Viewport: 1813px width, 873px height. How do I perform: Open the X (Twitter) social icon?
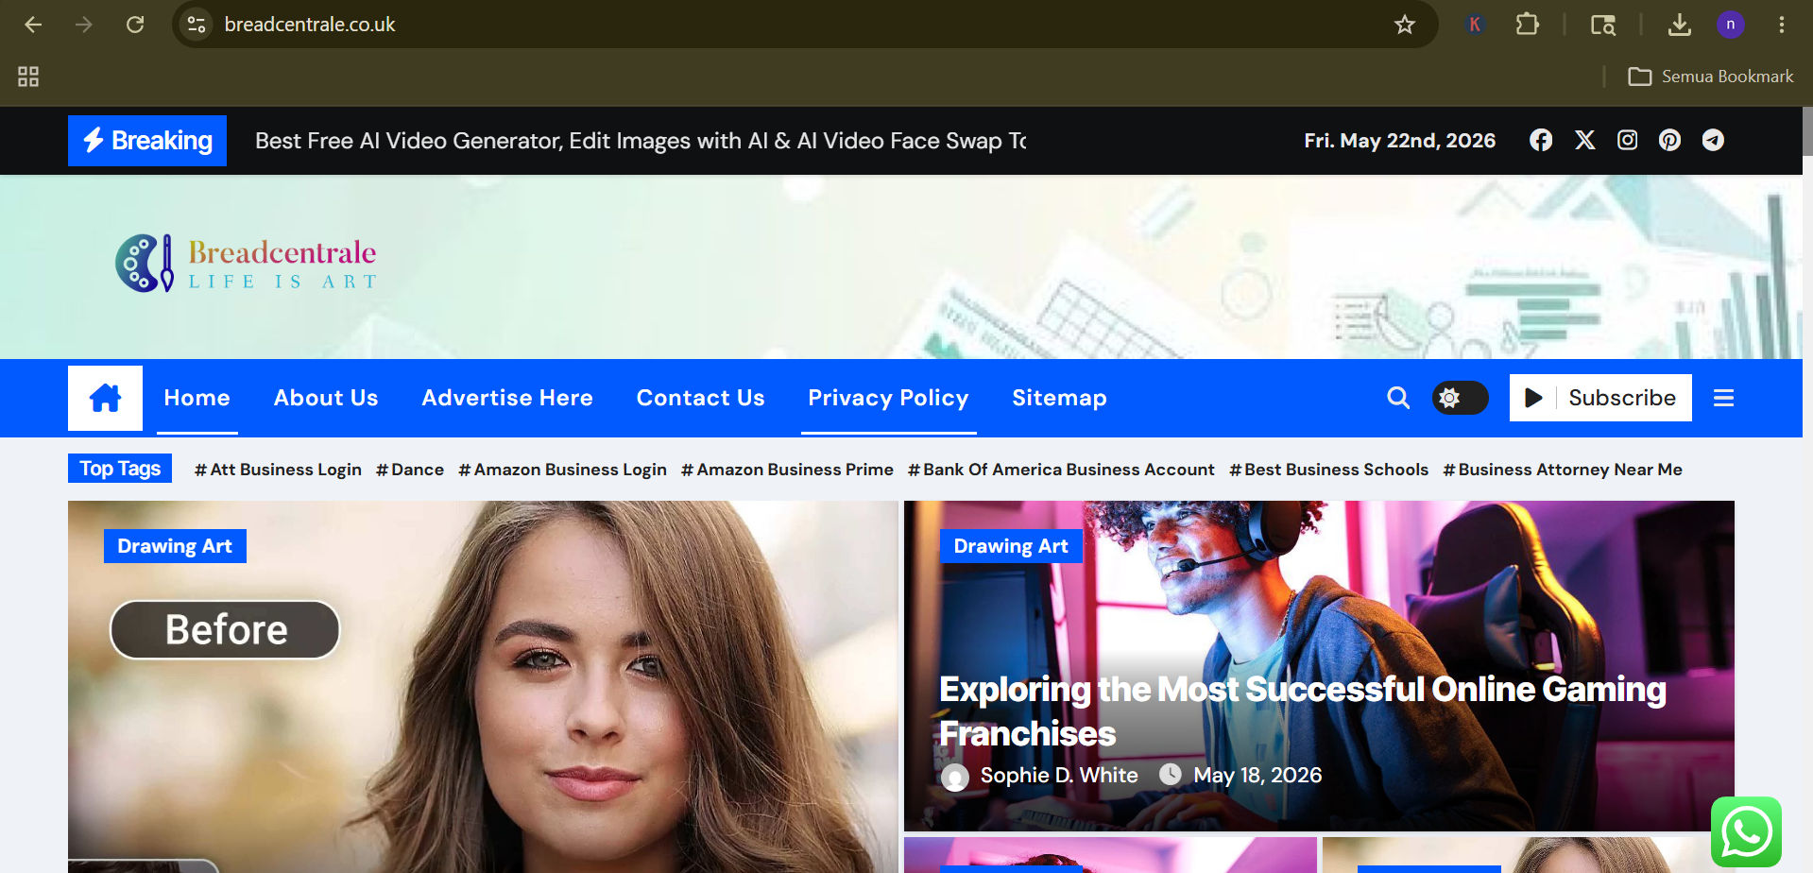pyautogui.click(x=1584, y=140)
